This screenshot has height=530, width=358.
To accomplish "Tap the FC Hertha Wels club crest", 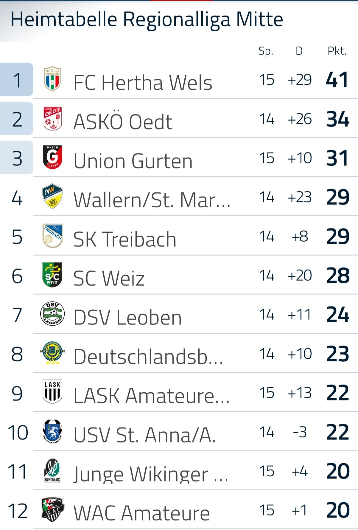I will coord(52,79).
